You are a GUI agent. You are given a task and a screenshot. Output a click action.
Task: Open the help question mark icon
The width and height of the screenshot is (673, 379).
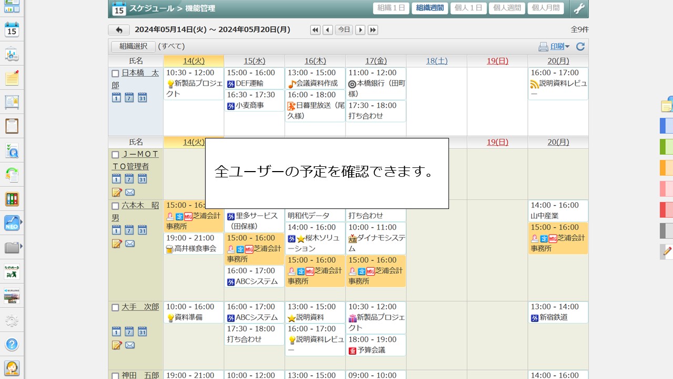click(x=12, y=344)
